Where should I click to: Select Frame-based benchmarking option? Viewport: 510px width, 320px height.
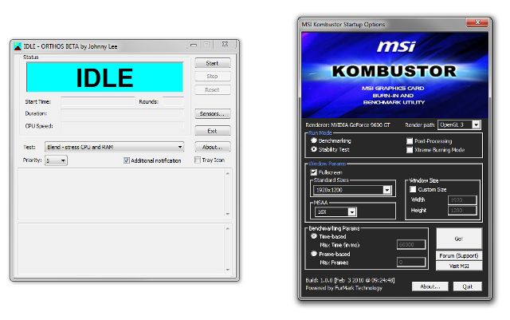[x=313, y=254]
